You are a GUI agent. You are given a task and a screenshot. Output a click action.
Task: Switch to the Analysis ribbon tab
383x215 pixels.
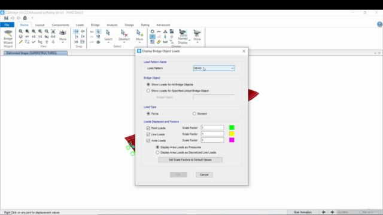tap(112, 25)
